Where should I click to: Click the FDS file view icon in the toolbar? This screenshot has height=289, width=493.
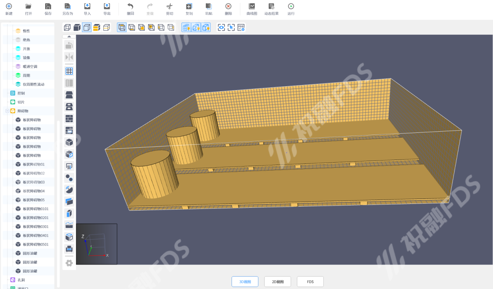click(241, 28)
